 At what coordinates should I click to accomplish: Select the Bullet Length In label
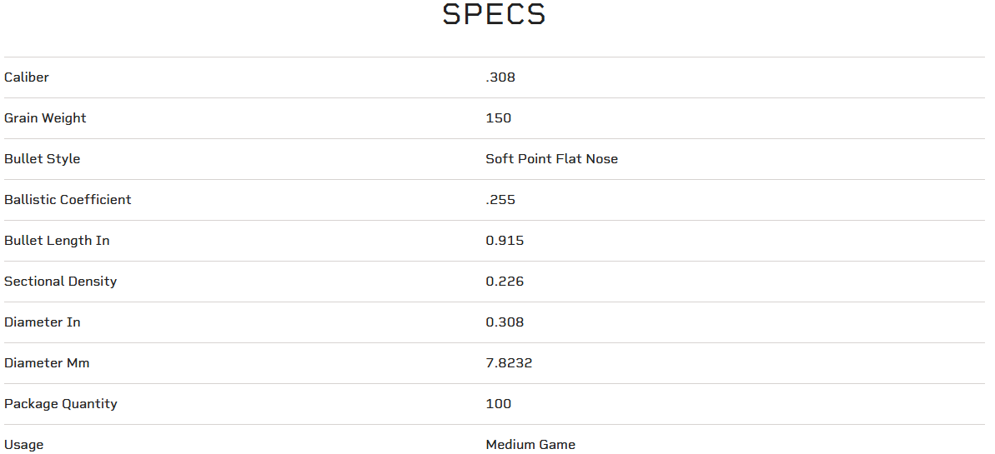coord(57,241)
